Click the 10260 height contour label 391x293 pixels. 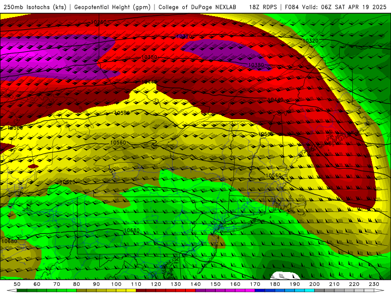99,22
